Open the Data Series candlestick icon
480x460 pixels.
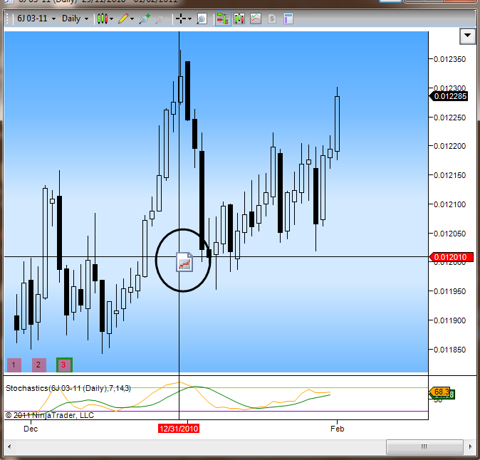pyautogui.click(x=239, y=19)
